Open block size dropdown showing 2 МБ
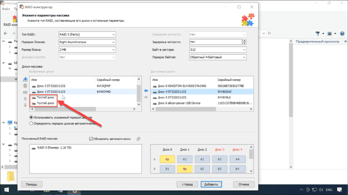The image size is (348, 195). [87, 50]
